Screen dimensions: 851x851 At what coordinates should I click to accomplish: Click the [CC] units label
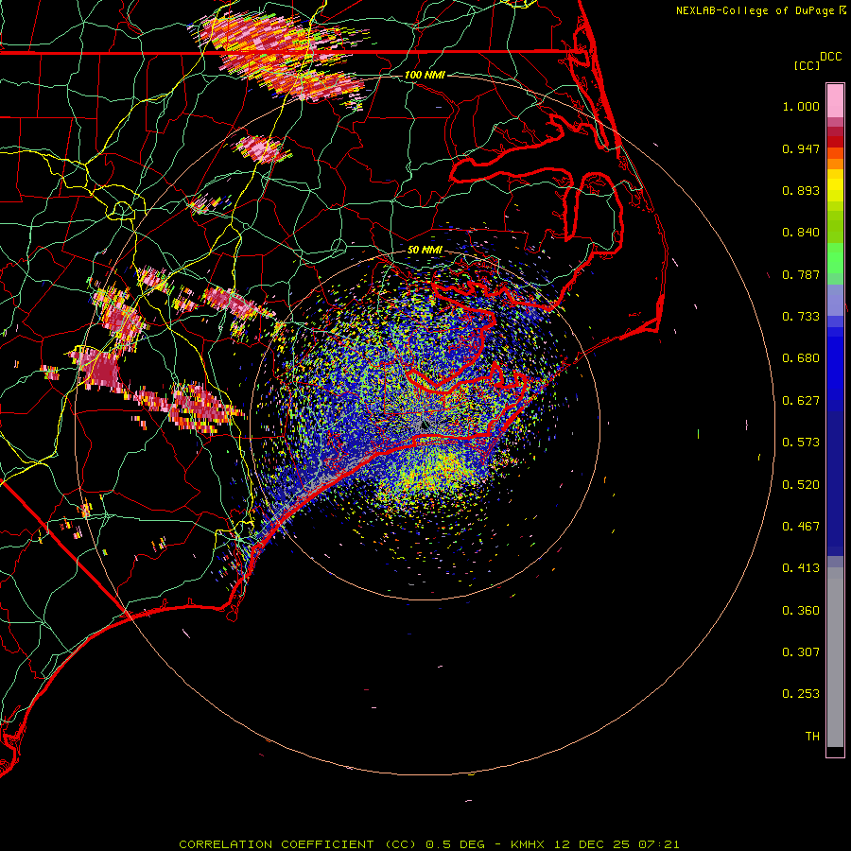pyautogui.click(x=807, y=66)
